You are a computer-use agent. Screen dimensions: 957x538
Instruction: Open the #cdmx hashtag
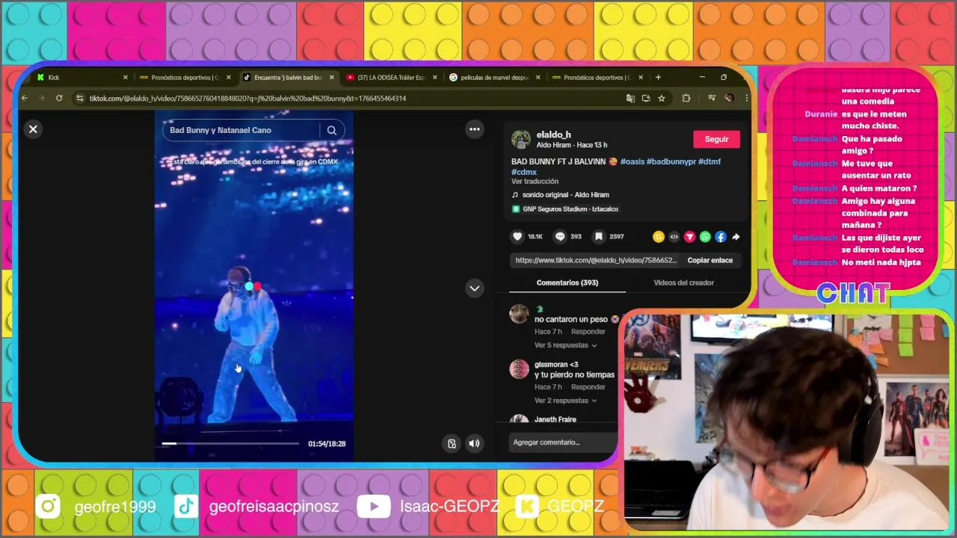(x=523, y=172)
